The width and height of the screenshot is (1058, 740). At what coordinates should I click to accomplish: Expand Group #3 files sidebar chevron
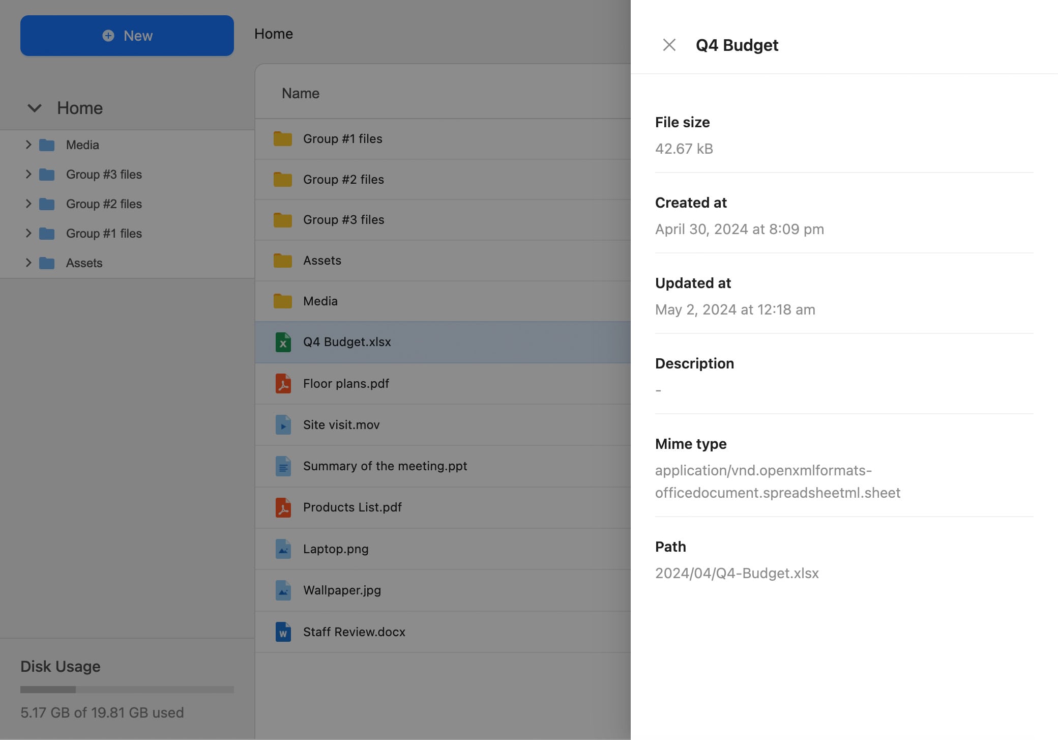click(x=28, y=174)
